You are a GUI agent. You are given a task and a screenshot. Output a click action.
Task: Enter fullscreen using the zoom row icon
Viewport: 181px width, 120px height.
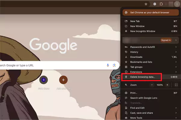176,85
